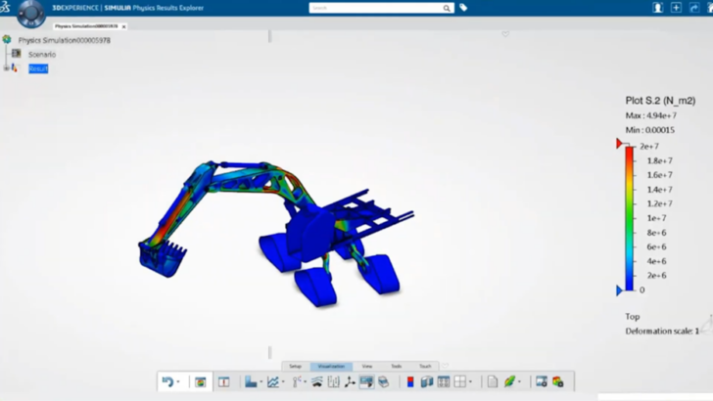Screen dimensions: 713x401
Task: Click the red maximum legend marker
Action: (x=619, y=144)
